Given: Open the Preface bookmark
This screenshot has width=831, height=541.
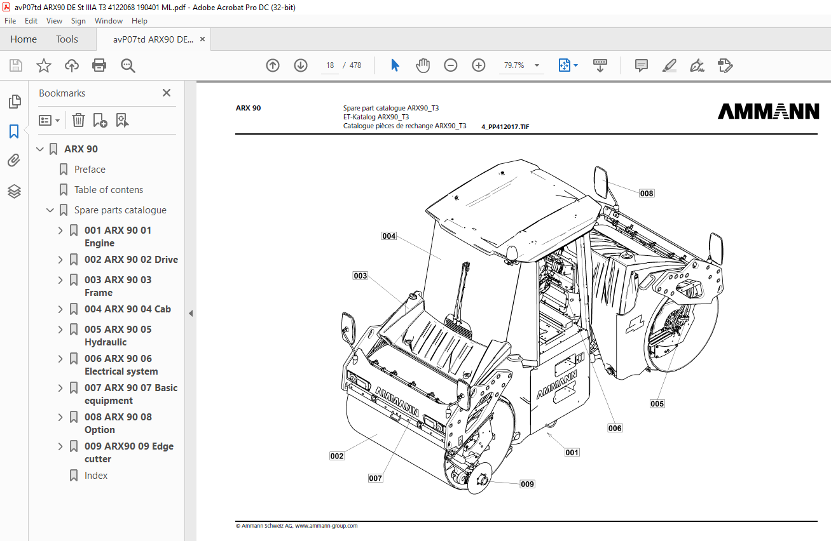Looking at the screenshot, I should (x=90, y=170).
